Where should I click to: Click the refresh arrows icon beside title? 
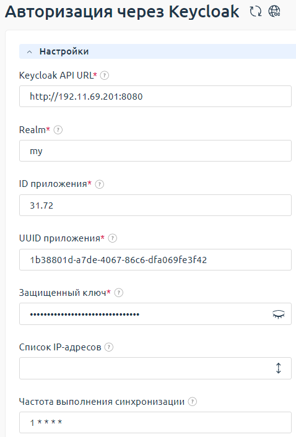(x=255, y=11)
